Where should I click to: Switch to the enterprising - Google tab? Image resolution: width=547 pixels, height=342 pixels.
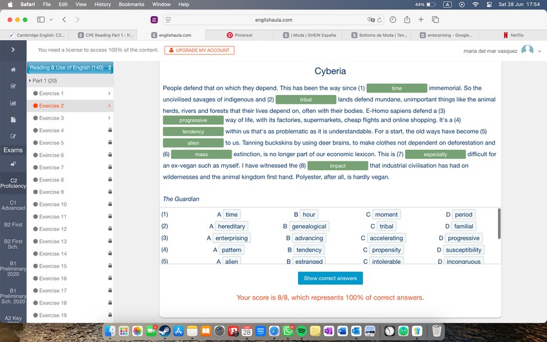tap(445, 35)
